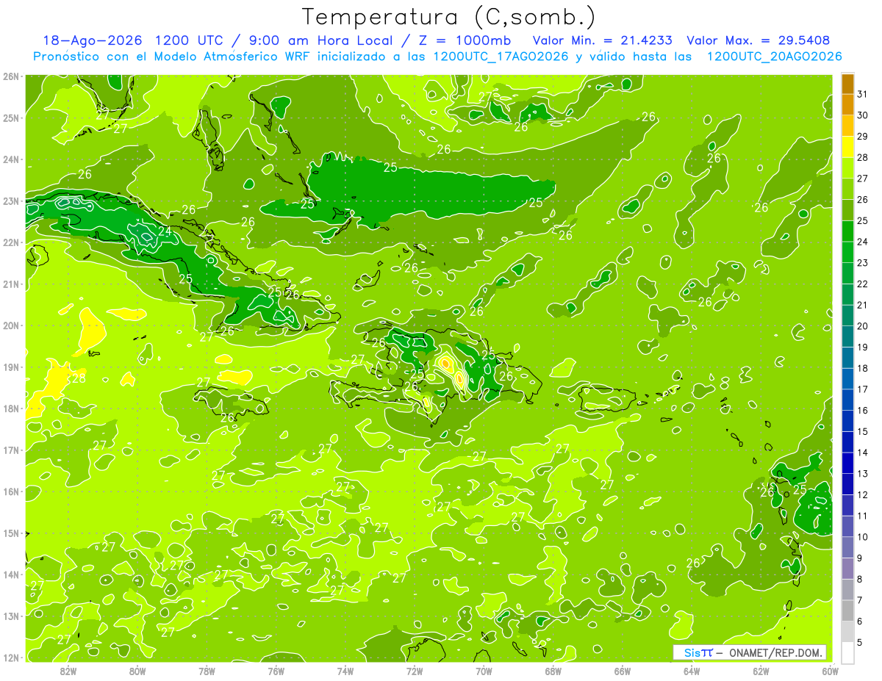This screenshot has width=882, height=681.
Task: Click the colorbar label '12'
Action: [863, 495]
